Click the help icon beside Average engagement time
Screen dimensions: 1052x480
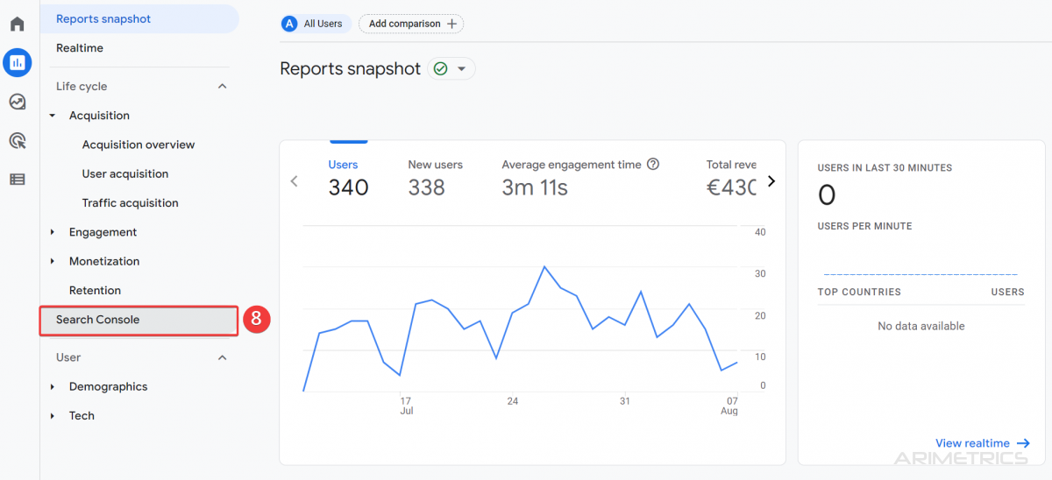652,164
